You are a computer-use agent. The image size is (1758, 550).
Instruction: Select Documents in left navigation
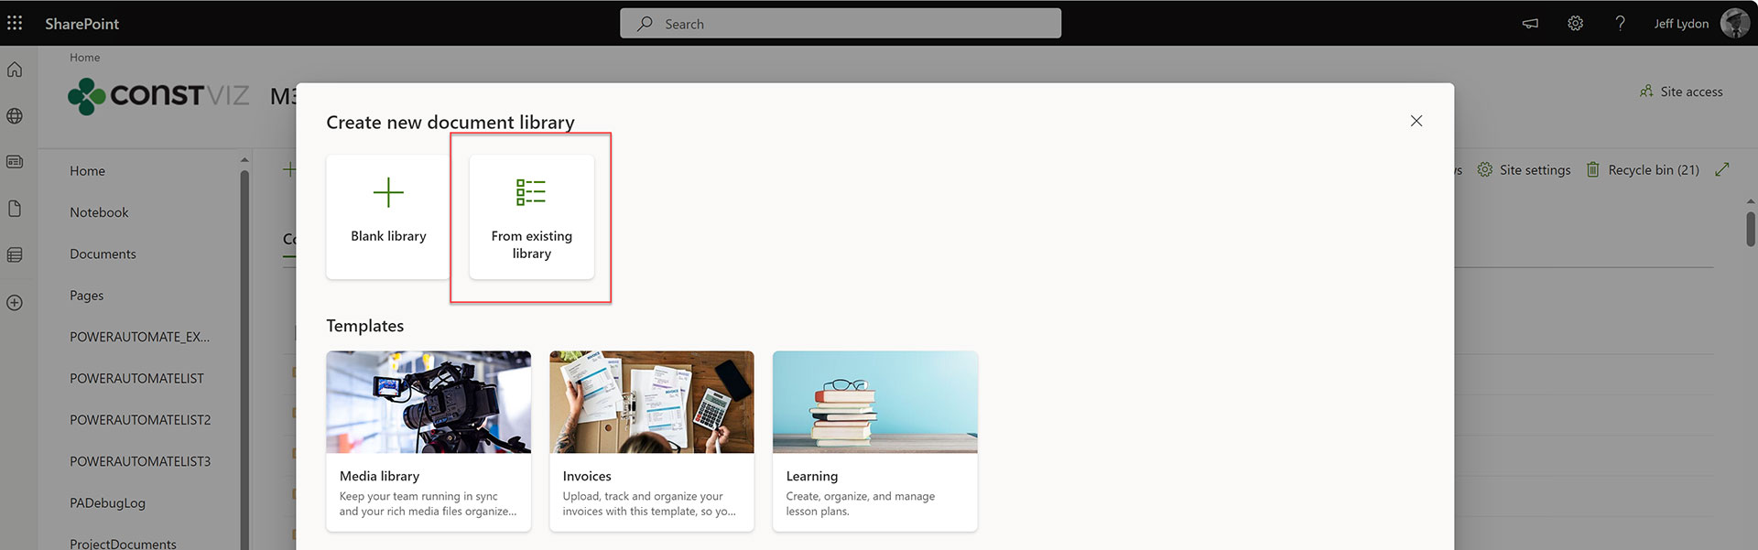click(103, 254)
